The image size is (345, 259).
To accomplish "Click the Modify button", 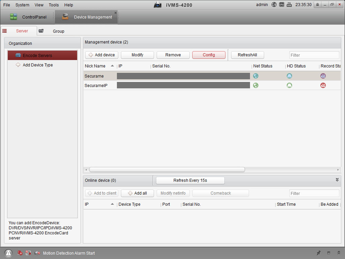I will 137,55.
